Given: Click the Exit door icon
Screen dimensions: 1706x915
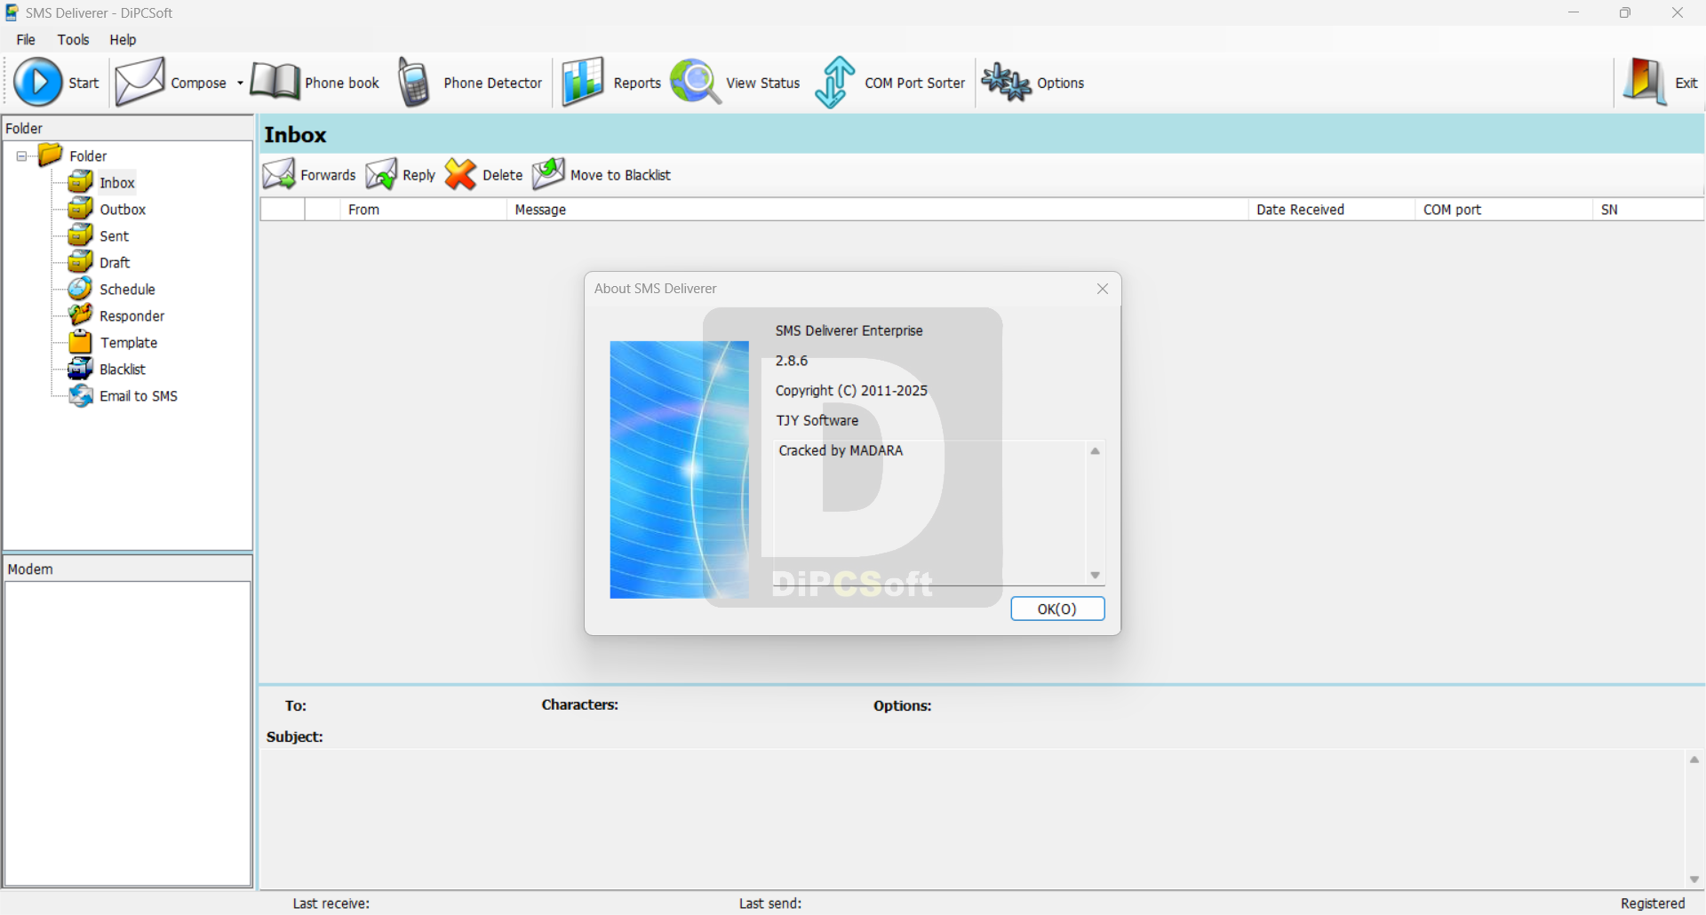Looking at the screenshot, I should (1645, 82).
